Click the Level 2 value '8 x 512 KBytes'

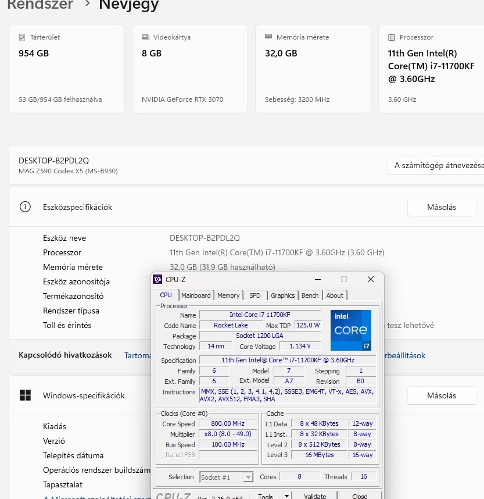319,444
